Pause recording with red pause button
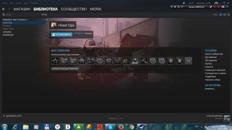 point(215,7)
